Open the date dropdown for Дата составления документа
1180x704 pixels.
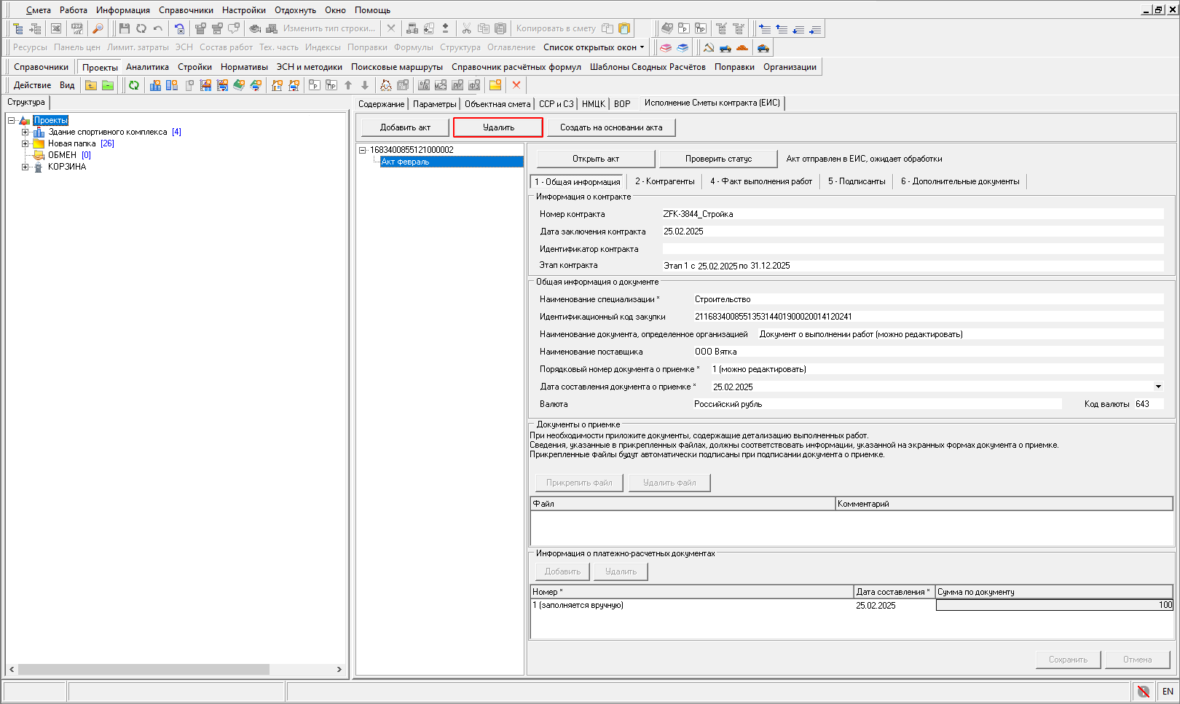[x=1158, y=387]
